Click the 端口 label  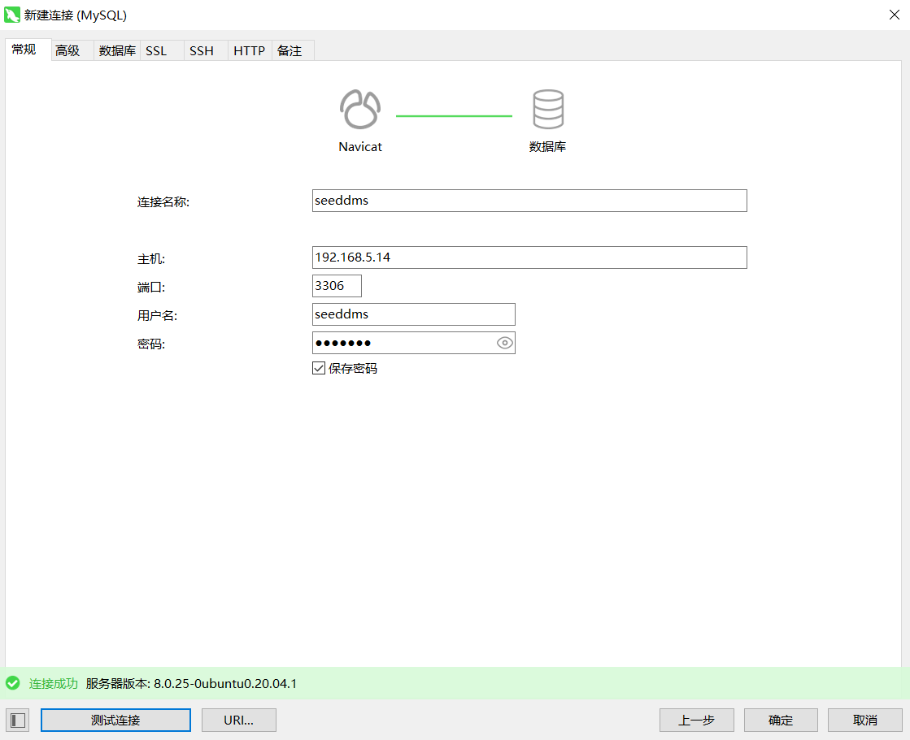[151, 288]
